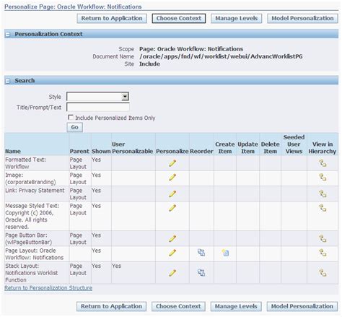
Task: Click the document name path AdvancWorklistPG
Action: (x=221, y=56)
